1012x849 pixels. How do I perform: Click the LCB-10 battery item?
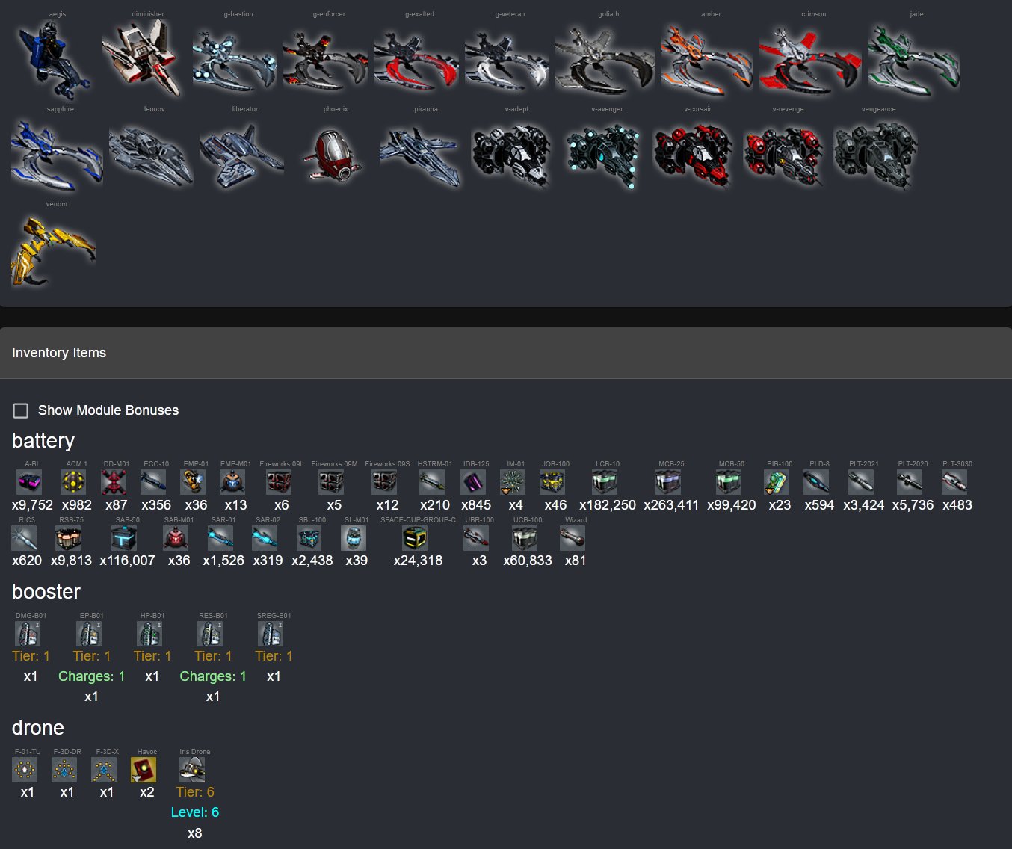pos(605,482)
